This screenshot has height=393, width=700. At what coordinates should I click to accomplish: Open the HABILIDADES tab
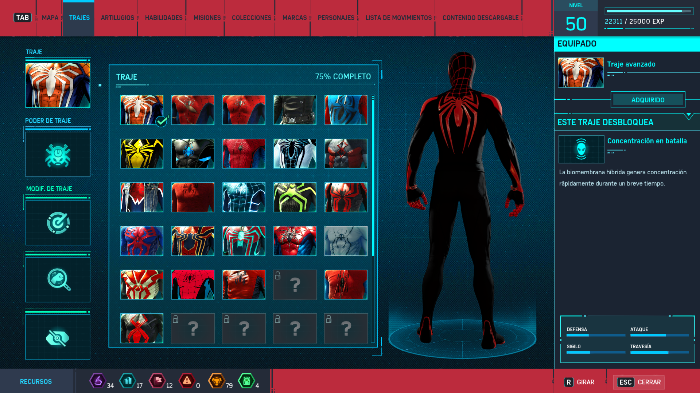point(164,18)
